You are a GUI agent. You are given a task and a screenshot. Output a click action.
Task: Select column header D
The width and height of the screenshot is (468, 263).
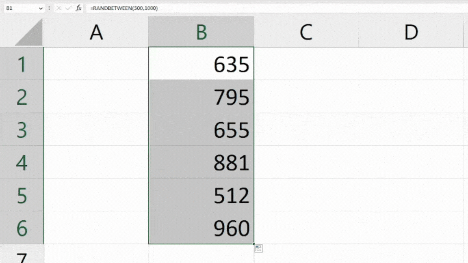pos(411,32)
